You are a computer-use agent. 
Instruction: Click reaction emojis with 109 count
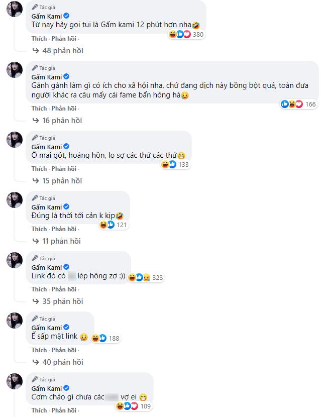tap(126, 406)
